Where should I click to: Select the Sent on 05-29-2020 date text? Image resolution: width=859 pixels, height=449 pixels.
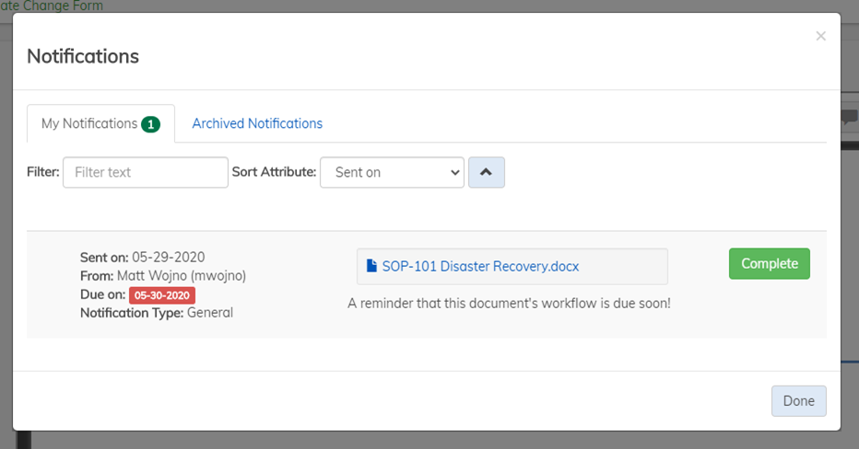(x=168, y=257)
